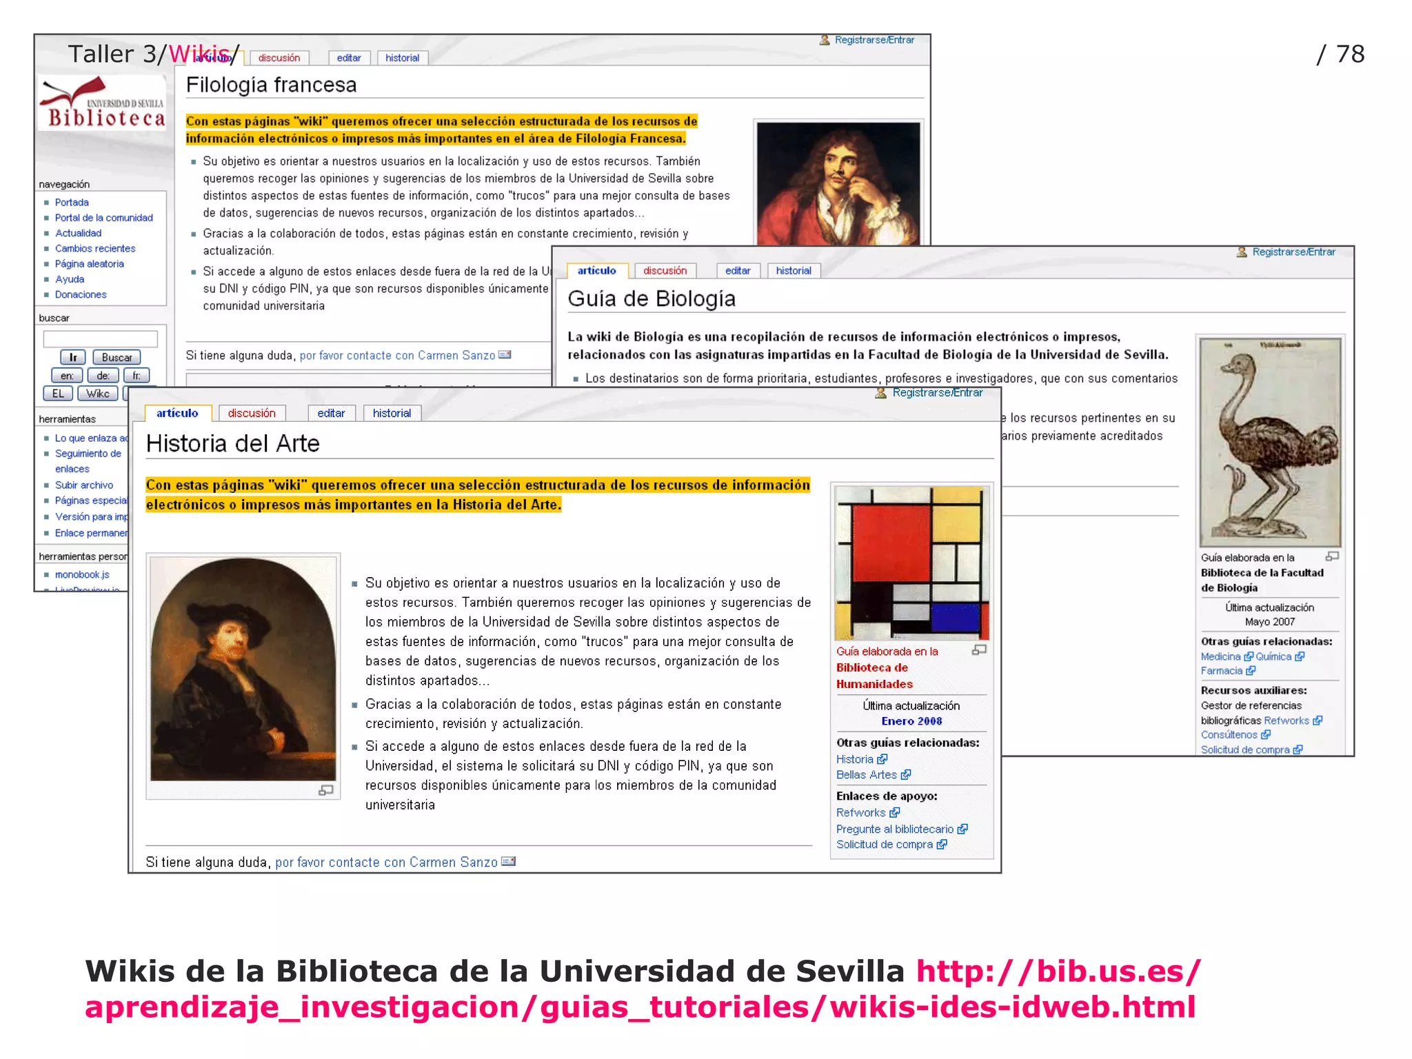
Task: Click user icon by Registrarse/Entrar in Biología window
Action: pyautogui.click(x=1242, y=252)
